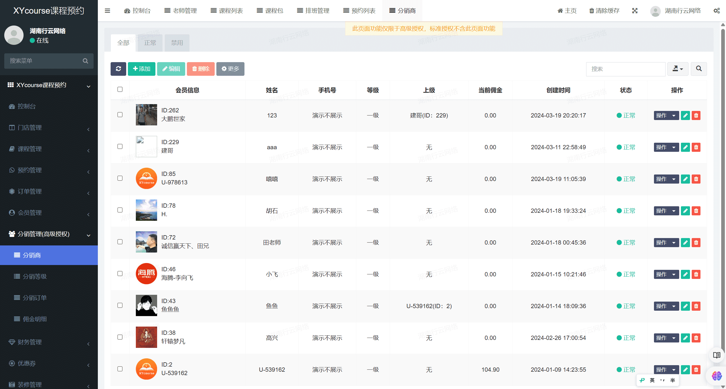
Task: Click green edit pencil for ID:78 row
Action: click(x=685, y=211)
